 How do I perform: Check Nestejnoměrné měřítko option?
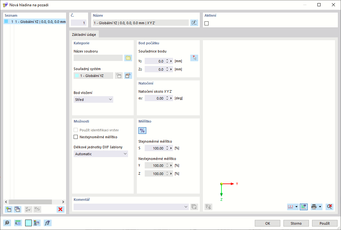[x=76, y=137]
